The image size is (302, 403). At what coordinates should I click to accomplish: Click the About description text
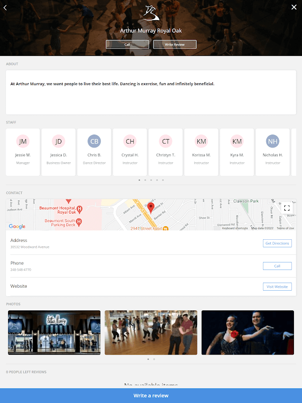pos(112,84)
